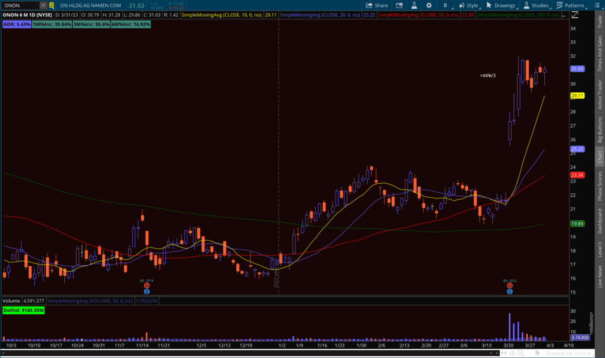
Task: Open the Studies menu
Action: pyautogui.click(x=536, y=5)
